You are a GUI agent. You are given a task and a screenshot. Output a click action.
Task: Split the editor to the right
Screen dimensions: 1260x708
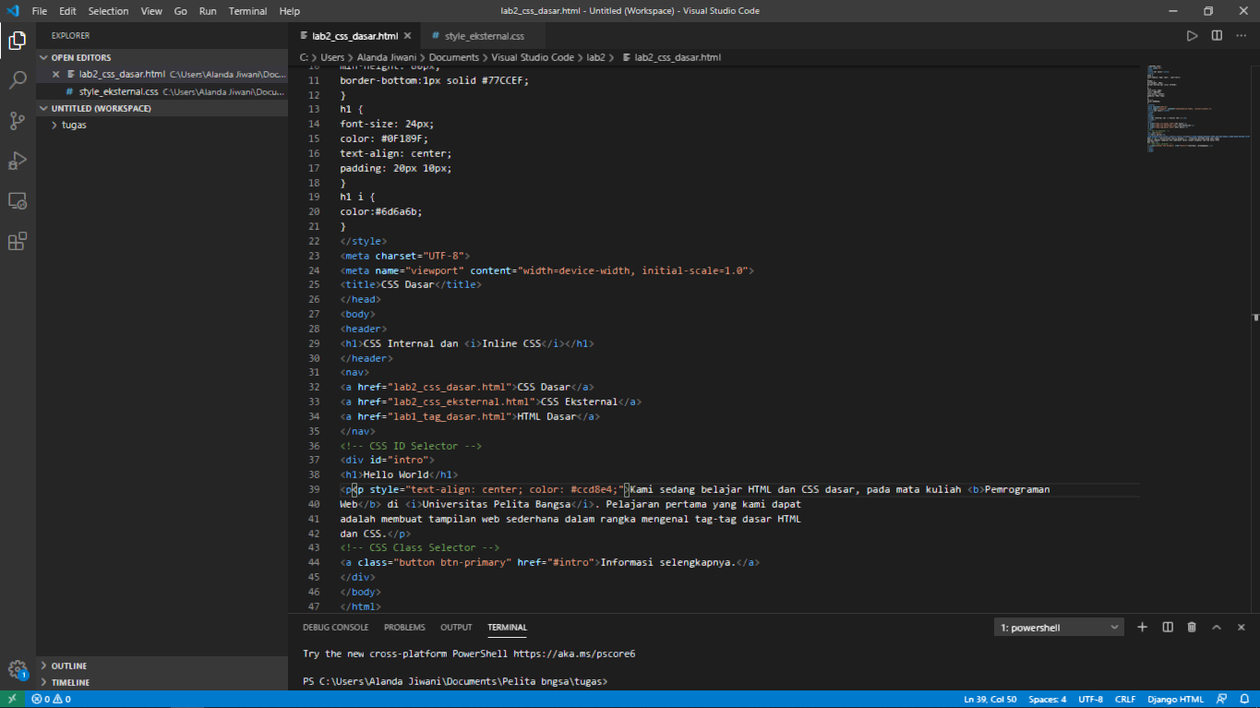pos(1217,36)
